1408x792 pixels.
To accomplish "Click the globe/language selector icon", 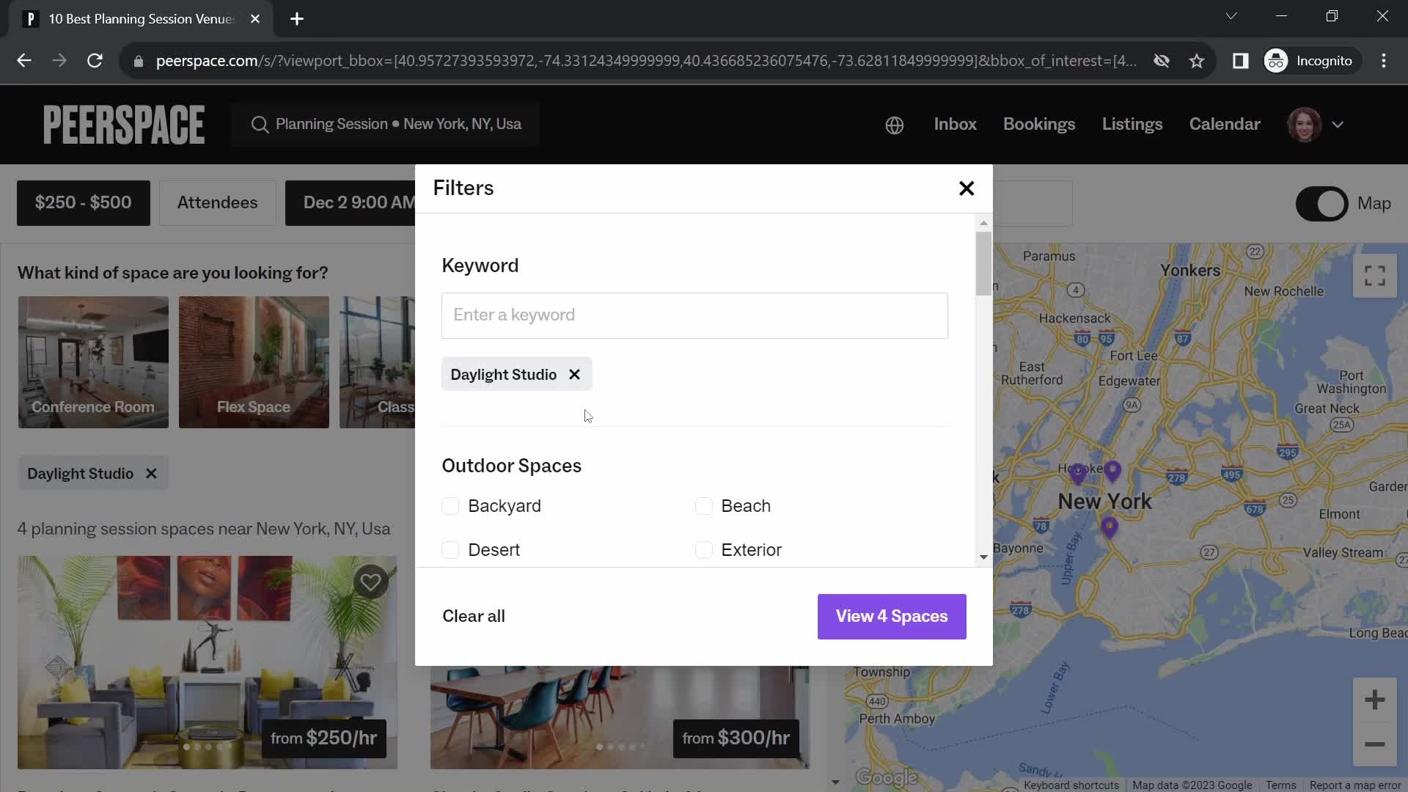I will click(x=895, y=125).
